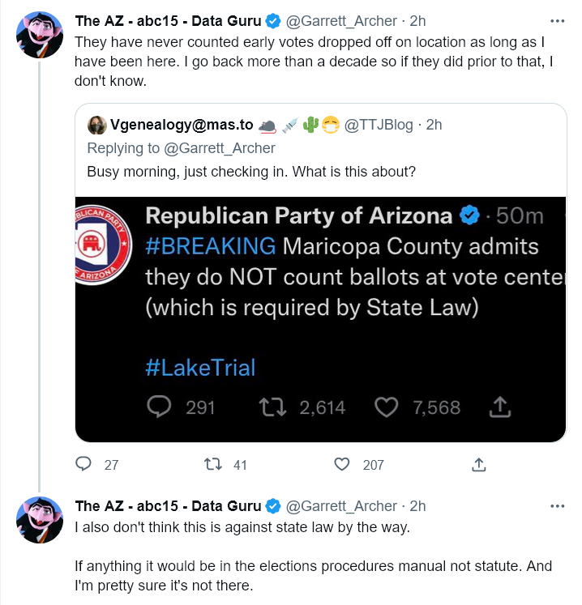
Task: Click verified badge on second tweet author
Action: (273, 506)
